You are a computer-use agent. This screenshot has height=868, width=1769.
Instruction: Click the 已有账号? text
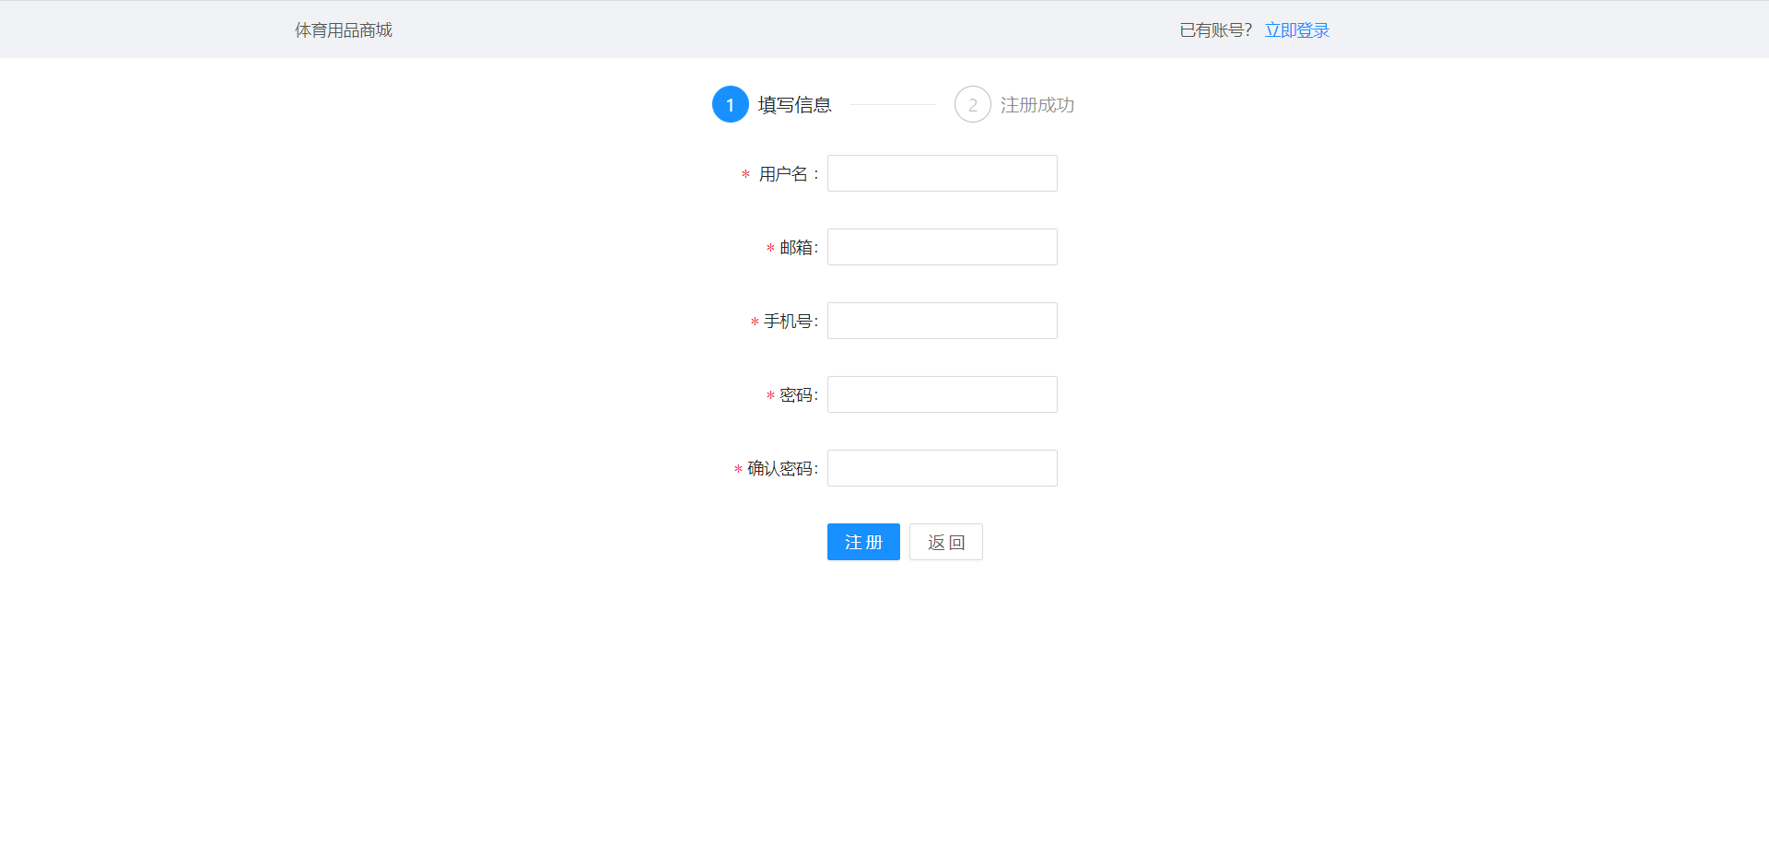coord(1216,30)
